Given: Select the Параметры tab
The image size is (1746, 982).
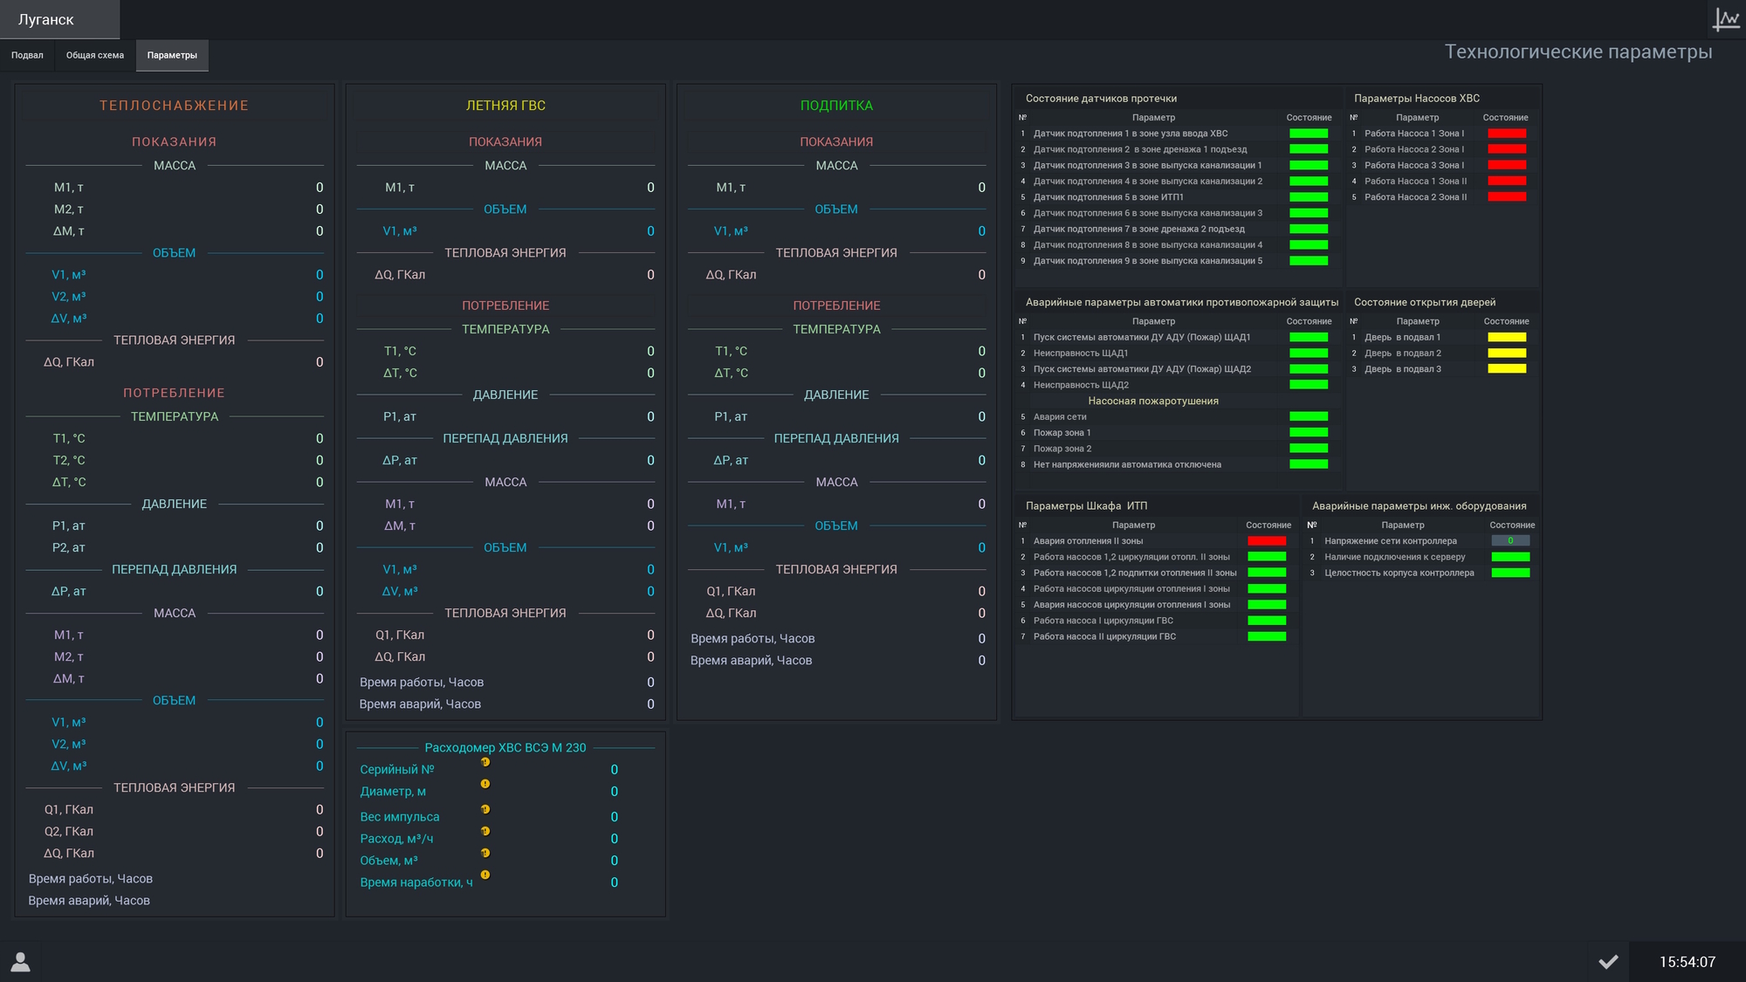Looking at the screenshot, I should pos(172,55).
